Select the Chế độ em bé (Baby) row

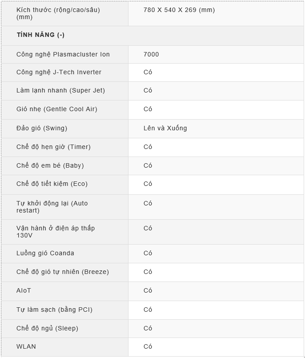[x=152, y=166]
